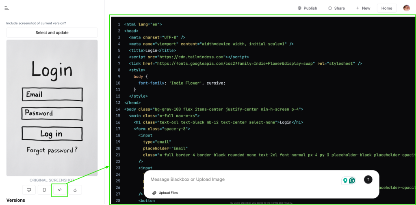Open the hamburger sidebar menu
Image resolution: width=416 pixels, height=205 pixels.
[7, 8]
